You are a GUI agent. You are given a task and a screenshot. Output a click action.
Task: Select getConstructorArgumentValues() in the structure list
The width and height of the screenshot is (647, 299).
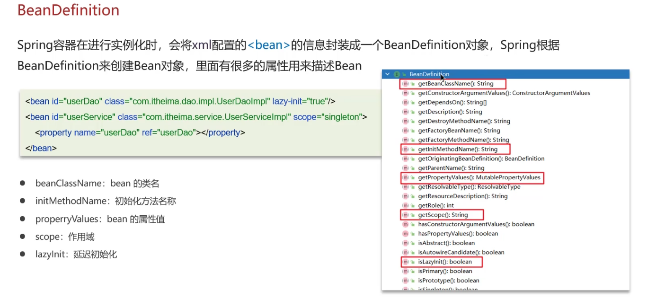pyautogui.click(x=504, y=93)
